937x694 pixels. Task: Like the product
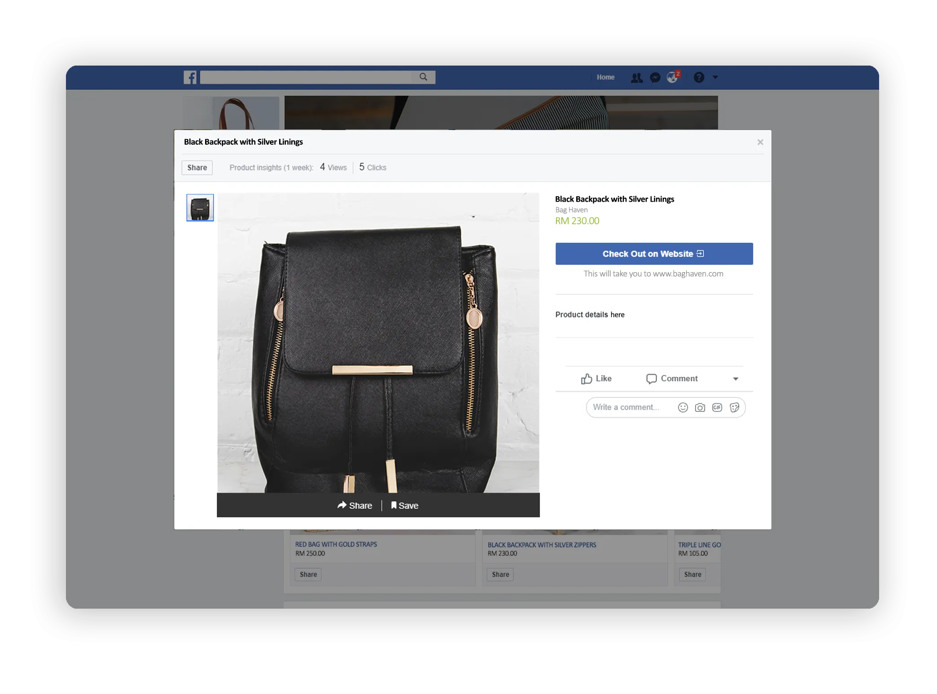596,379
